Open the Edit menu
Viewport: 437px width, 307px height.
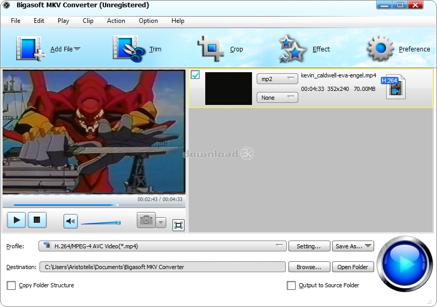click(39, 21)
